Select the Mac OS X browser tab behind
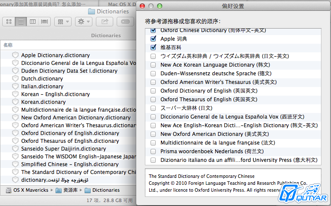Viewport: 331px width, 206px height. tap(121, 4)
